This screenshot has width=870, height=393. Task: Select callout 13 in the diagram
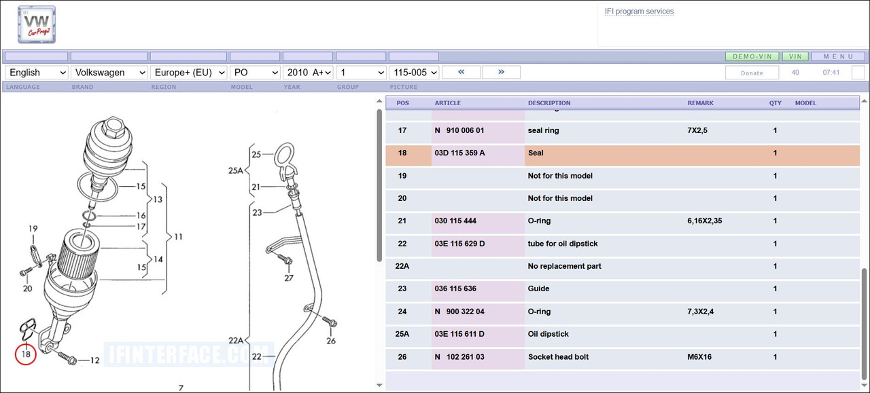click(x=157, y=200)
